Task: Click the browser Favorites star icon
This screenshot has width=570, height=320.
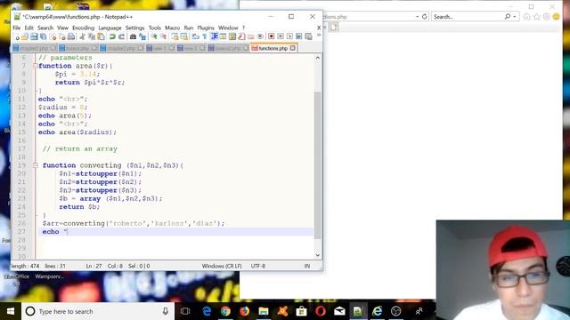Action: (536, 17)
